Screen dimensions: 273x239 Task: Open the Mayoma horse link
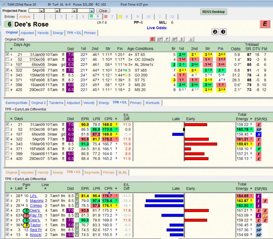coord(37,201)
